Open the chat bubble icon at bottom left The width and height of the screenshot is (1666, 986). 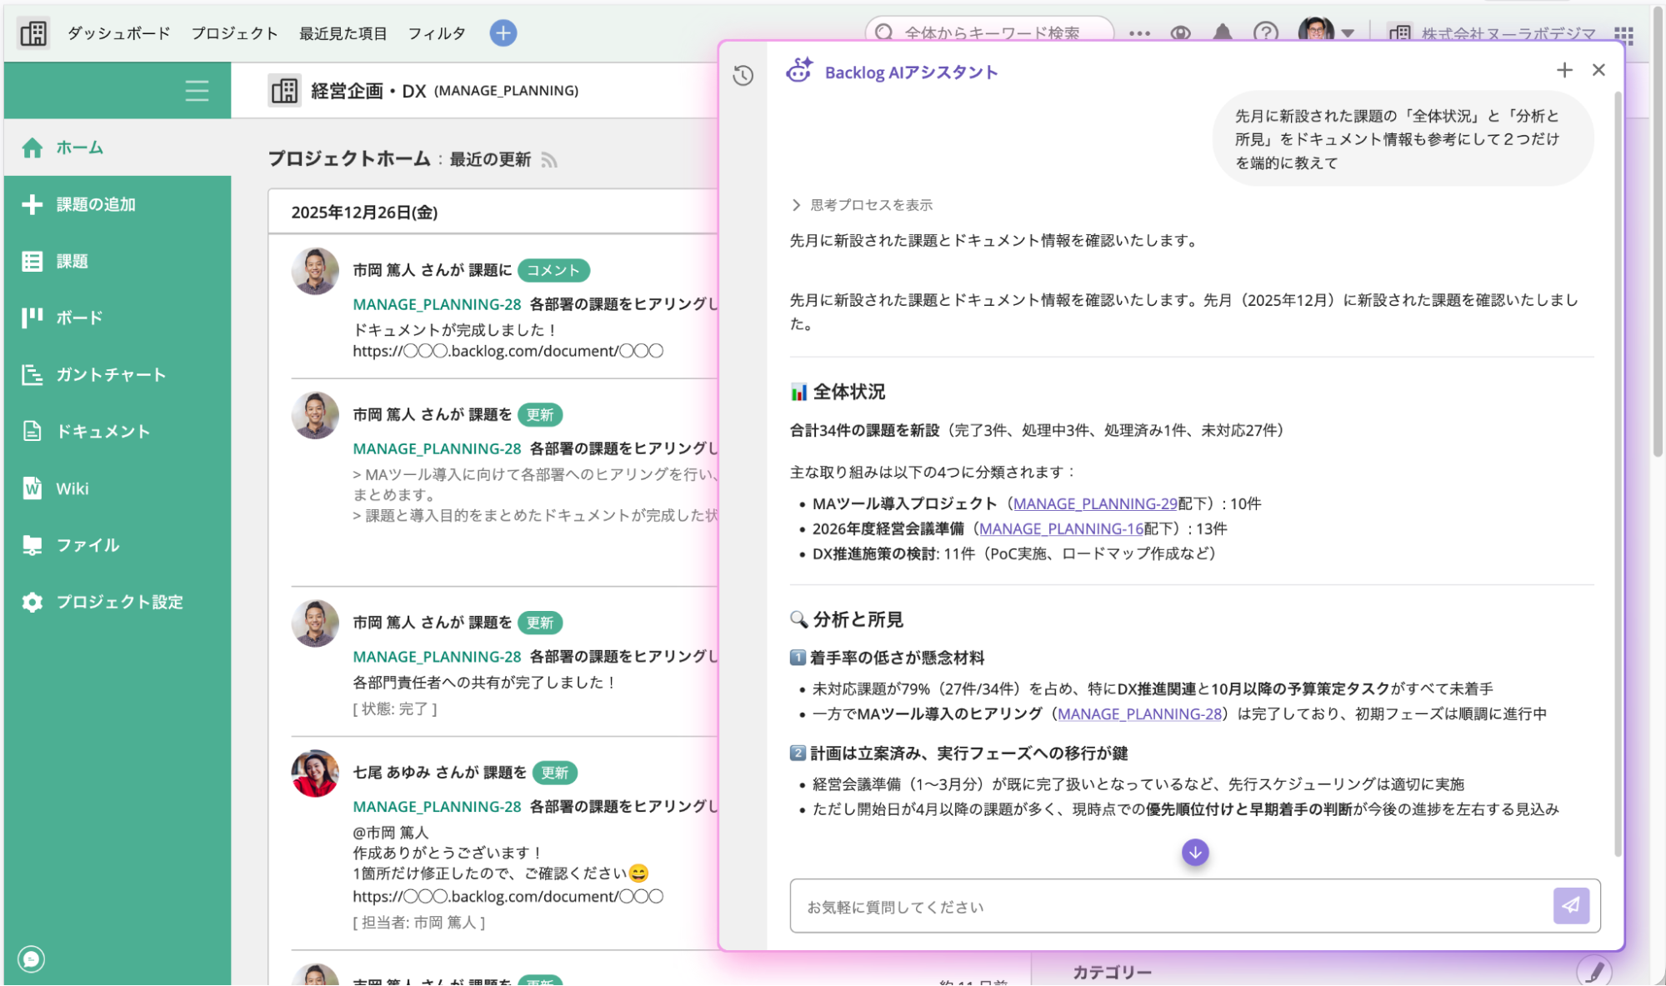[x=32, y=958]
